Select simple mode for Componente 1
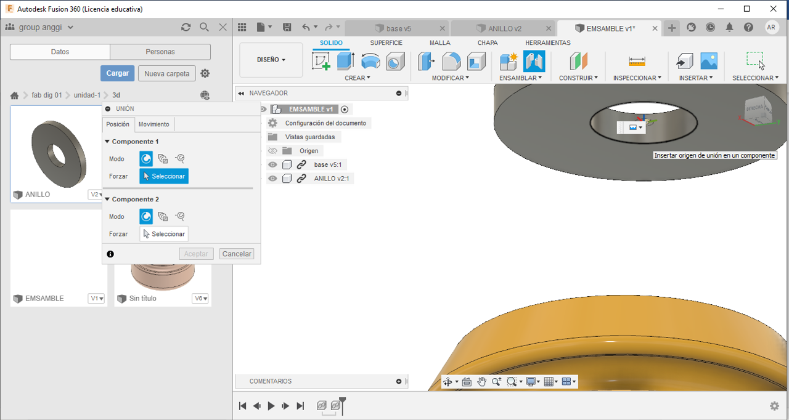This screenshot has width=789, height=420. pos(146,159)
